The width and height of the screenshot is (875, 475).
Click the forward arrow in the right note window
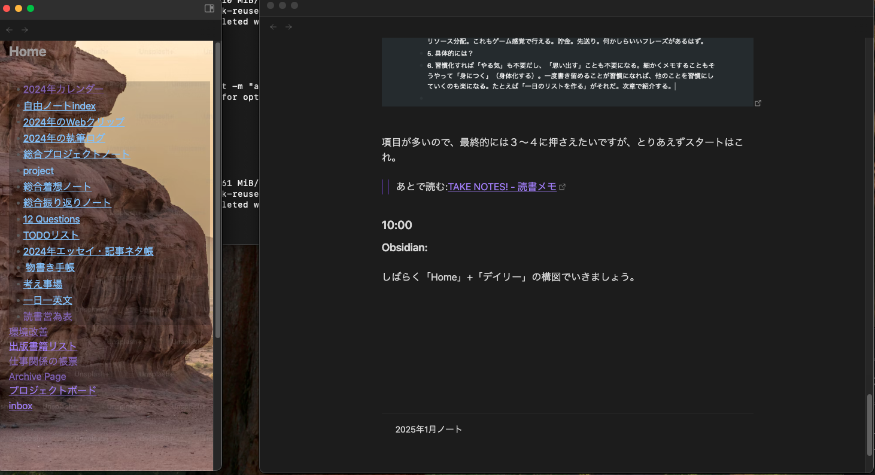(289, 26)
